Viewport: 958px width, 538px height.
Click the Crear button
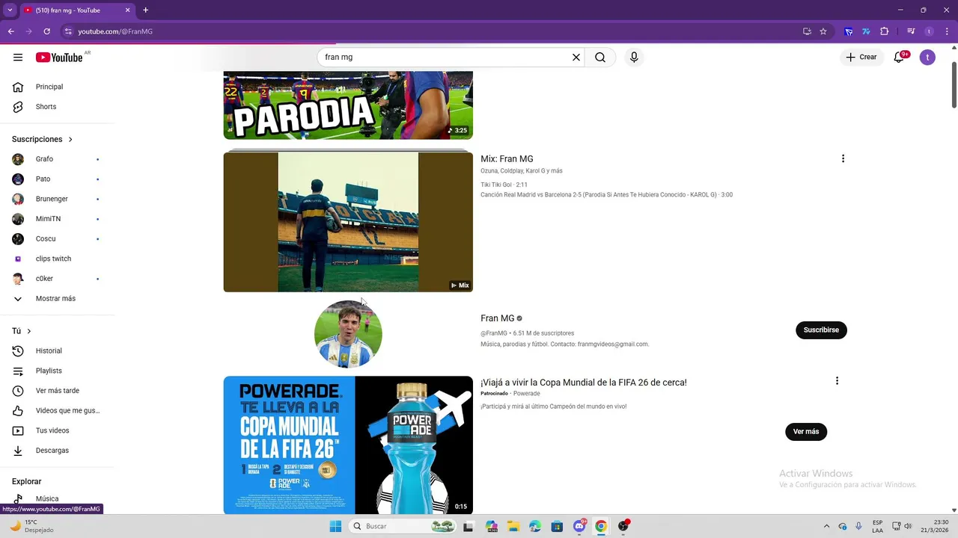pyautogui.click(x=861, y=58)
